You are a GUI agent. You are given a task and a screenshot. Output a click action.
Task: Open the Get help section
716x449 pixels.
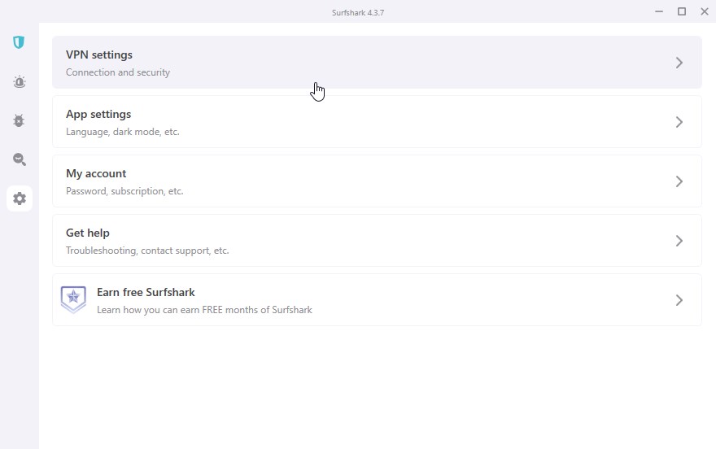pyautogui.click(x=377, y=241)
